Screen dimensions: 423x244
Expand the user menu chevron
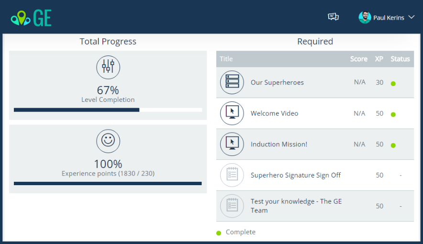[x=411, y=17]
